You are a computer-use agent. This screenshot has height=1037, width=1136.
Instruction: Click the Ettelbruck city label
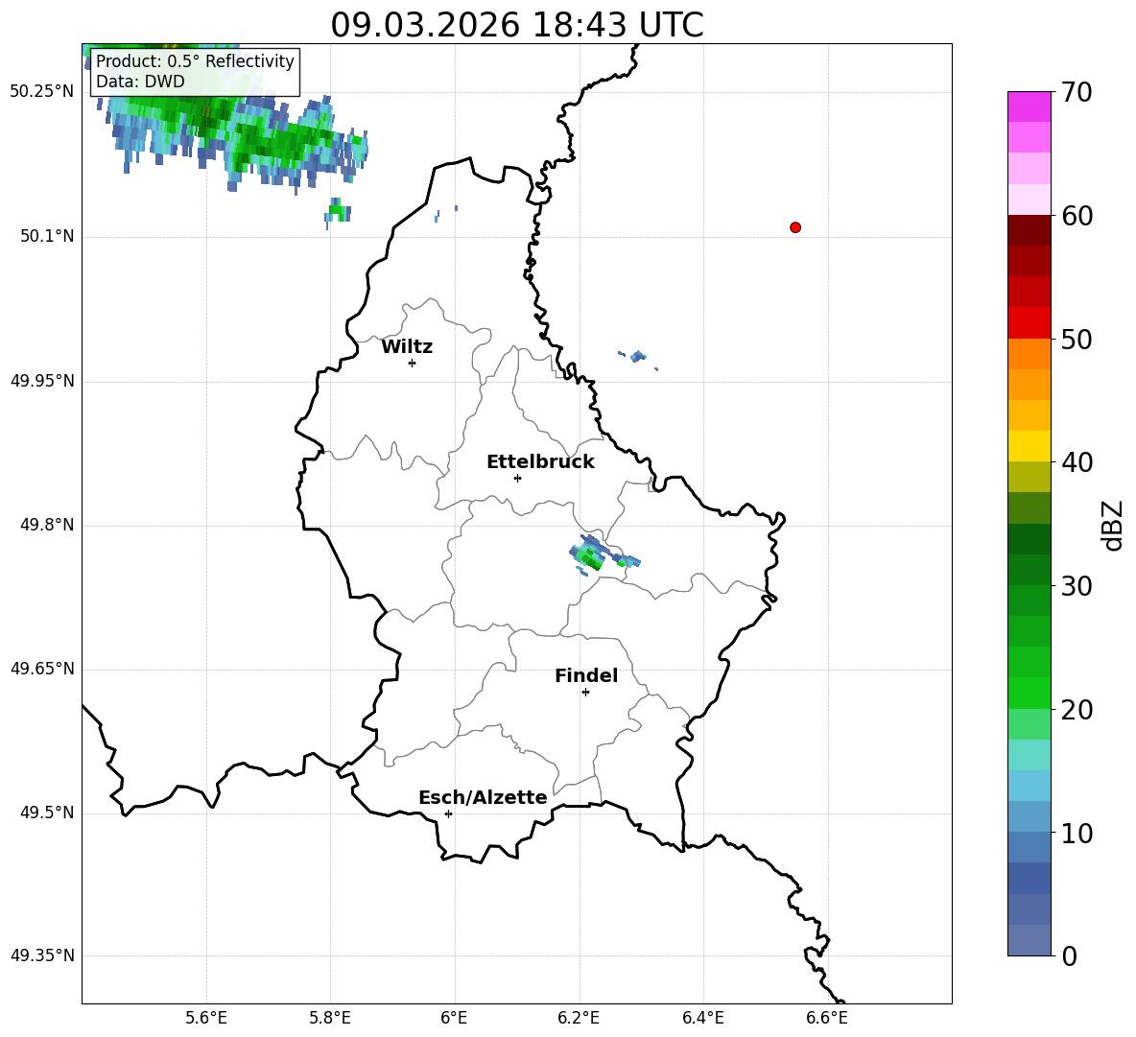[540, 462]
